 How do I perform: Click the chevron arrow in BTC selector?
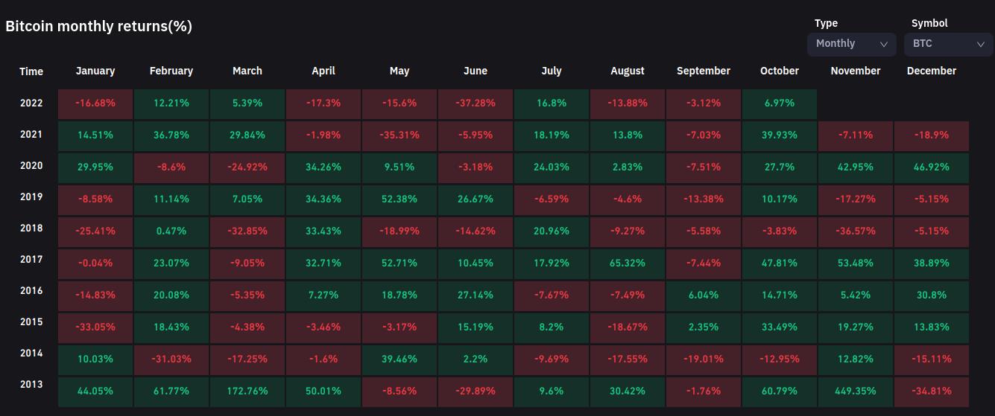point(981,45)
